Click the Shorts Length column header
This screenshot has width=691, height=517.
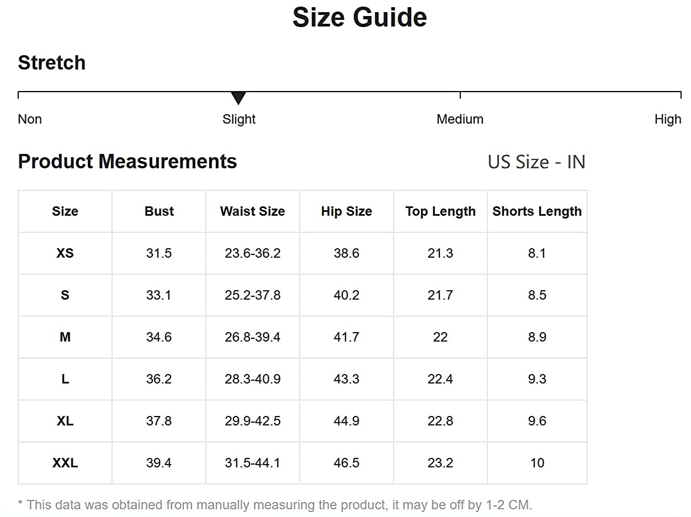point(537,211)
